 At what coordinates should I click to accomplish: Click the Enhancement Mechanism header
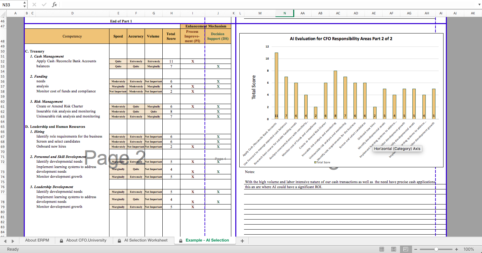point(206,26)
